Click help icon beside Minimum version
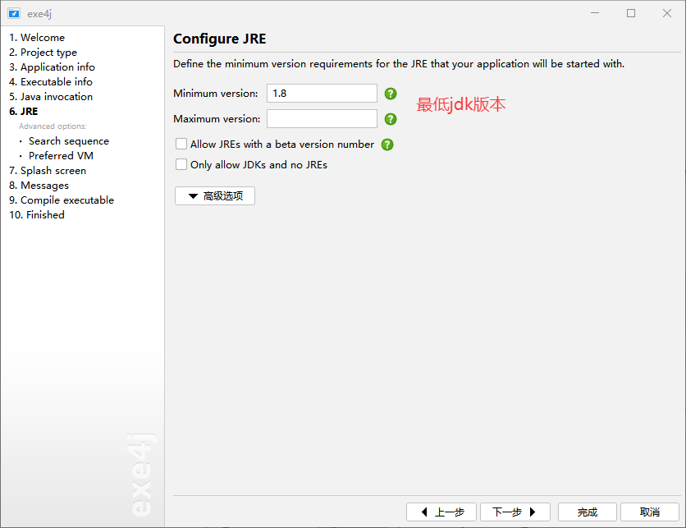 tap(391, 94)
